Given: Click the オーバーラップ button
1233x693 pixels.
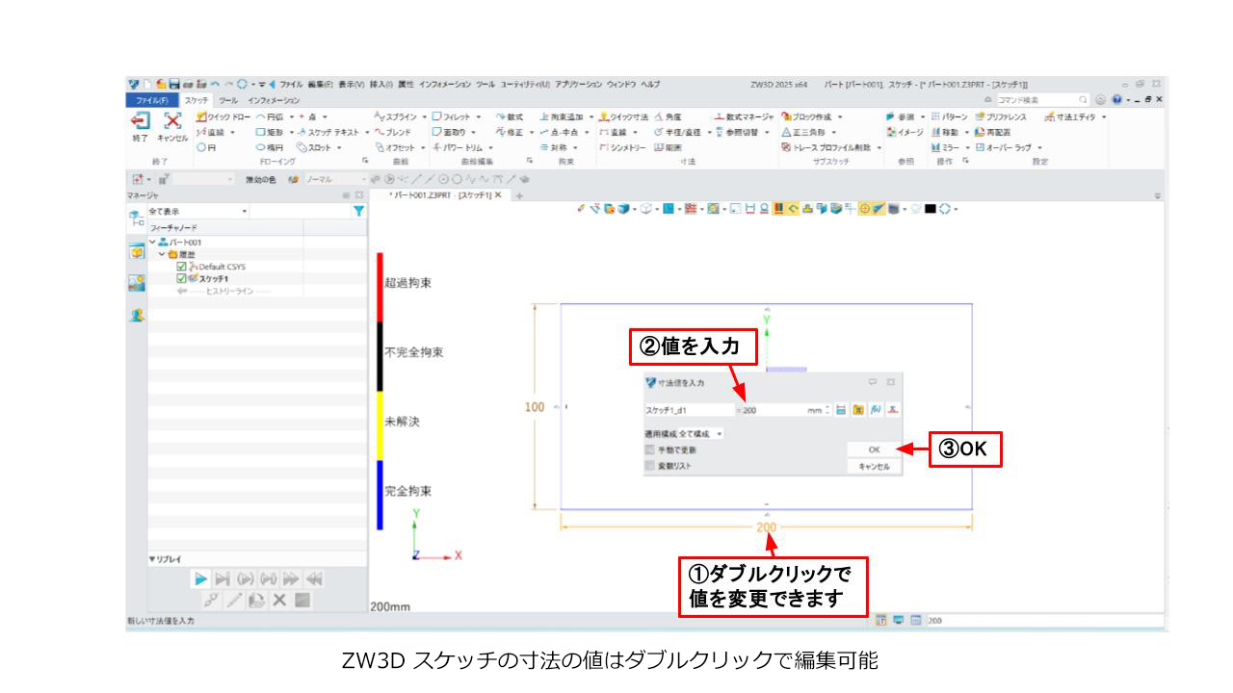Looking at the screenshot, I should coord(1004,147).
